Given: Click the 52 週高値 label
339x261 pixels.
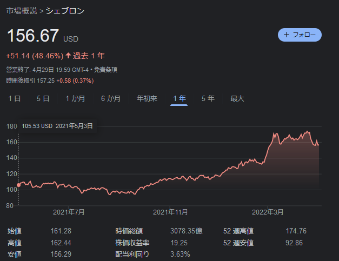Looking at the screenshot, I should [238, 231].
